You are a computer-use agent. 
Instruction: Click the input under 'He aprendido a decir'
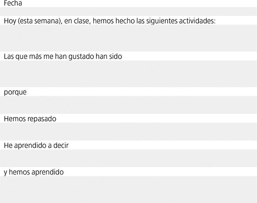128,158
